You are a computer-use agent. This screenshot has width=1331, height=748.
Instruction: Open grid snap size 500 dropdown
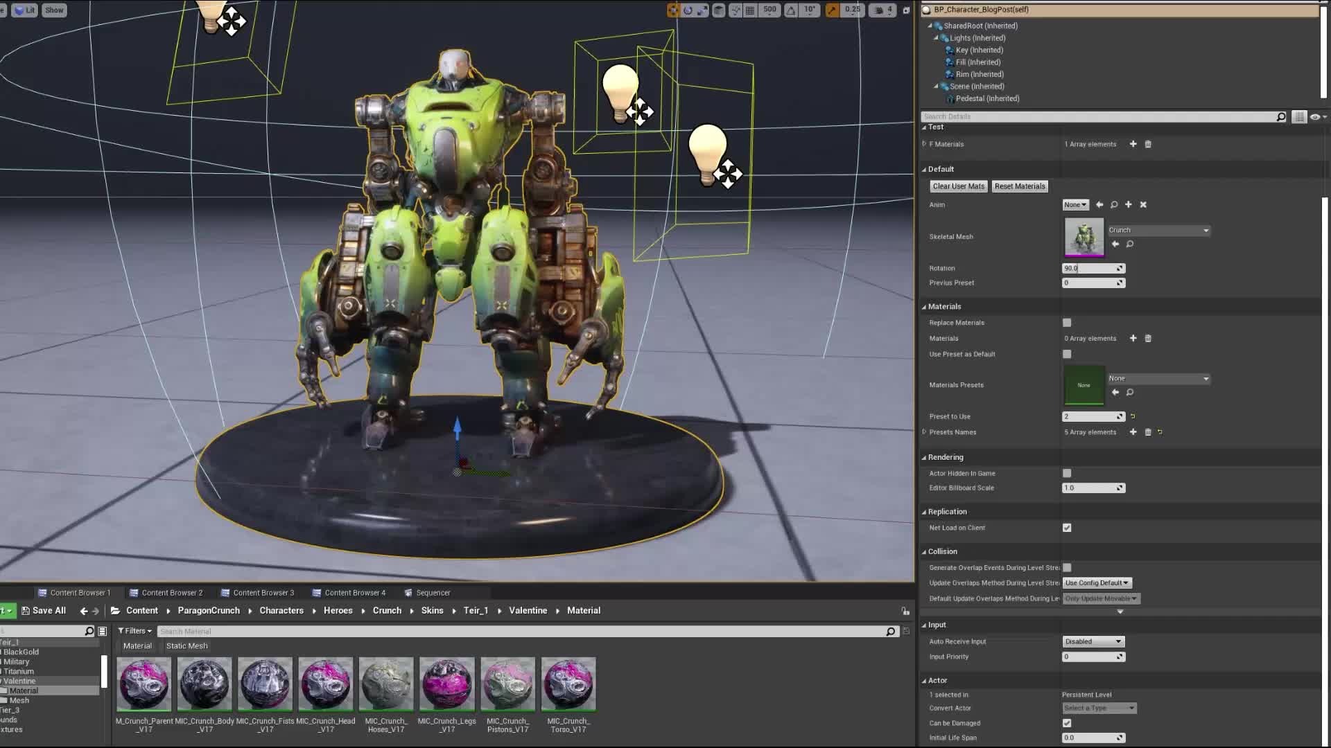(769, 10)
